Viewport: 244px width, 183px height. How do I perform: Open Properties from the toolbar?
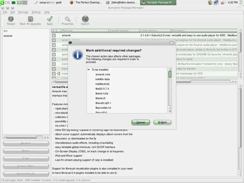tap(67, 20)
